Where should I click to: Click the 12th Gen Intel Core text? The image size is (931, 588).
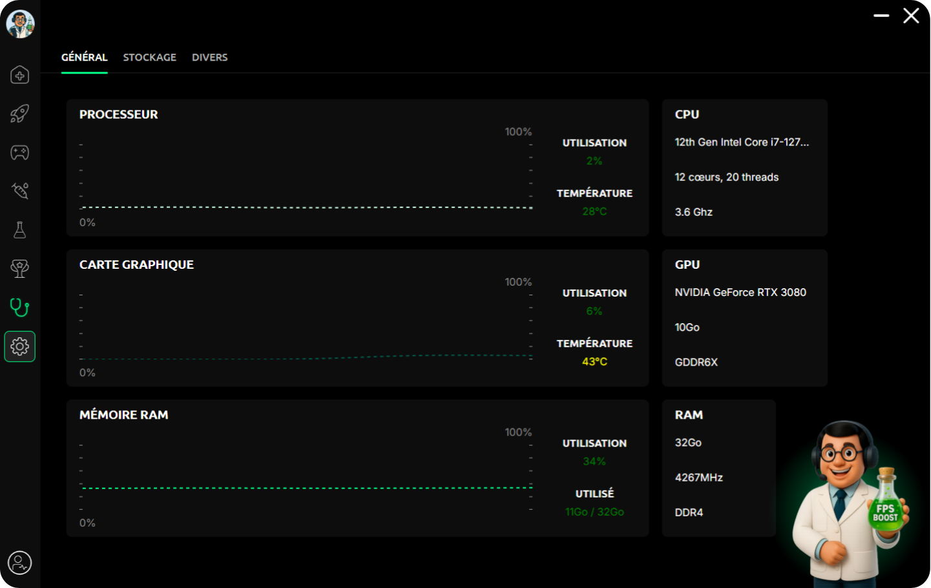(742, 142)
